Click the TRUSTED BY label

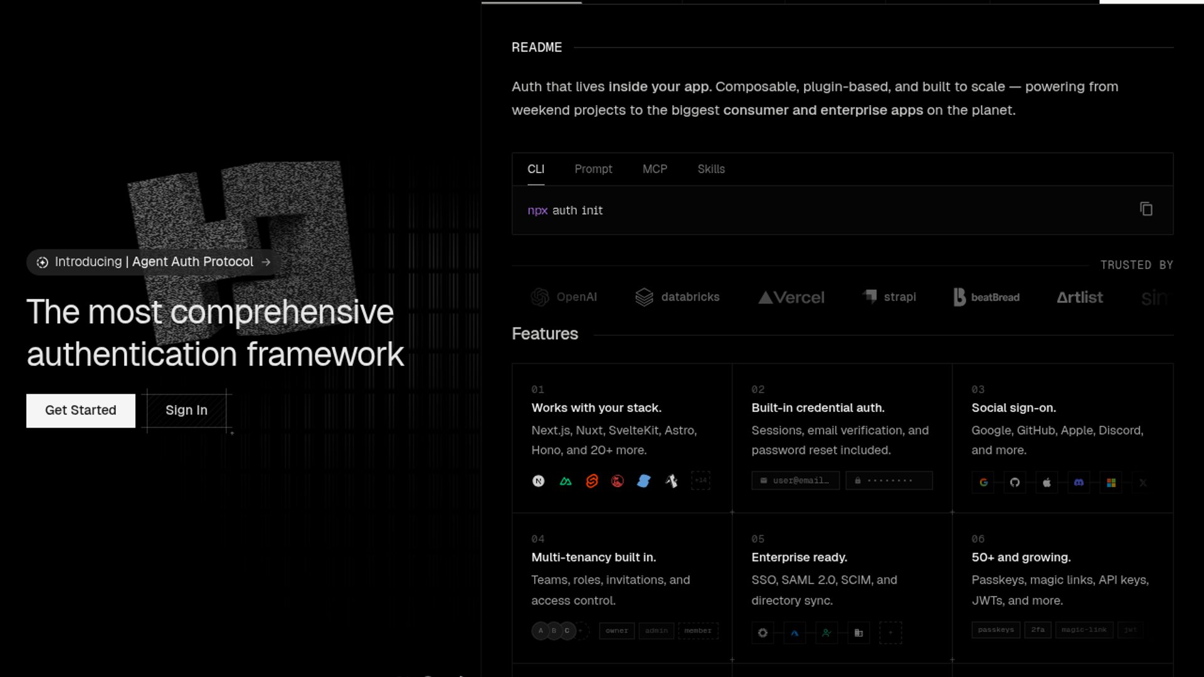(x=1136, y=265)
